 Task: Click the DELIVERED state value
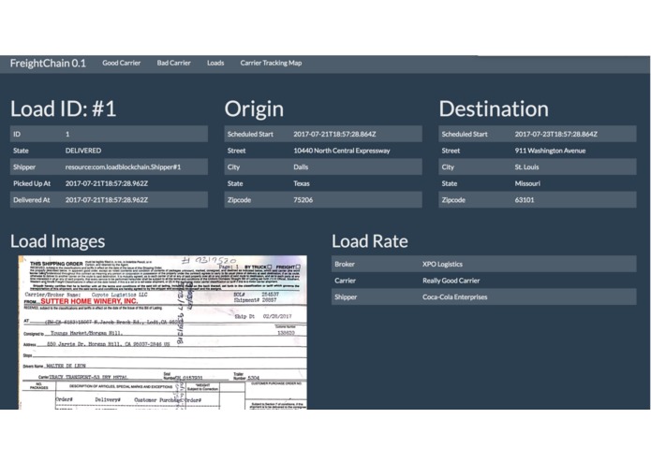(x=83, y=151)
